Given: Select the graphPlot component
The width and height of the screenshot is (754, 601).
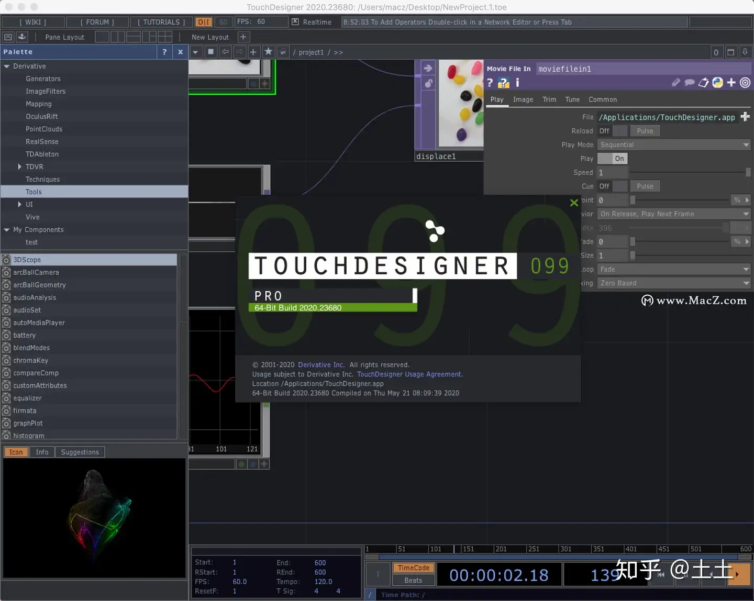Looking at the screenshot, I should [x=89, y=423].
